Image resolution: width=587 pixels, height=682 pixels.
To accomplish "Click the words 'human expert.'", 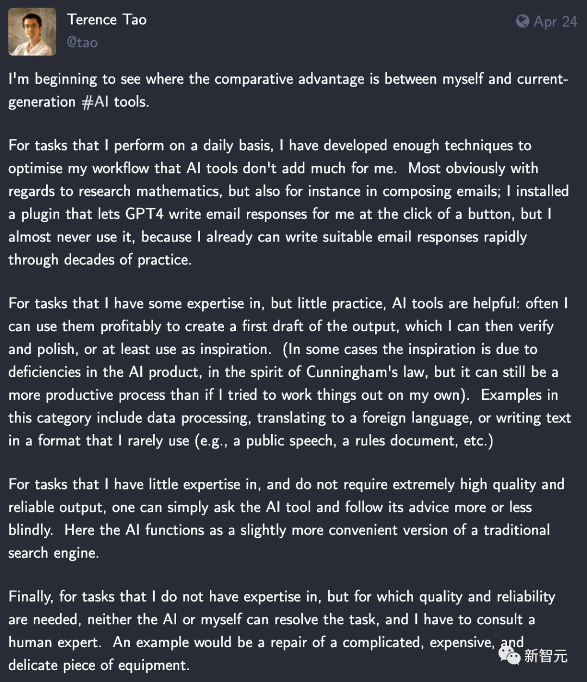I will coord(55,642).
